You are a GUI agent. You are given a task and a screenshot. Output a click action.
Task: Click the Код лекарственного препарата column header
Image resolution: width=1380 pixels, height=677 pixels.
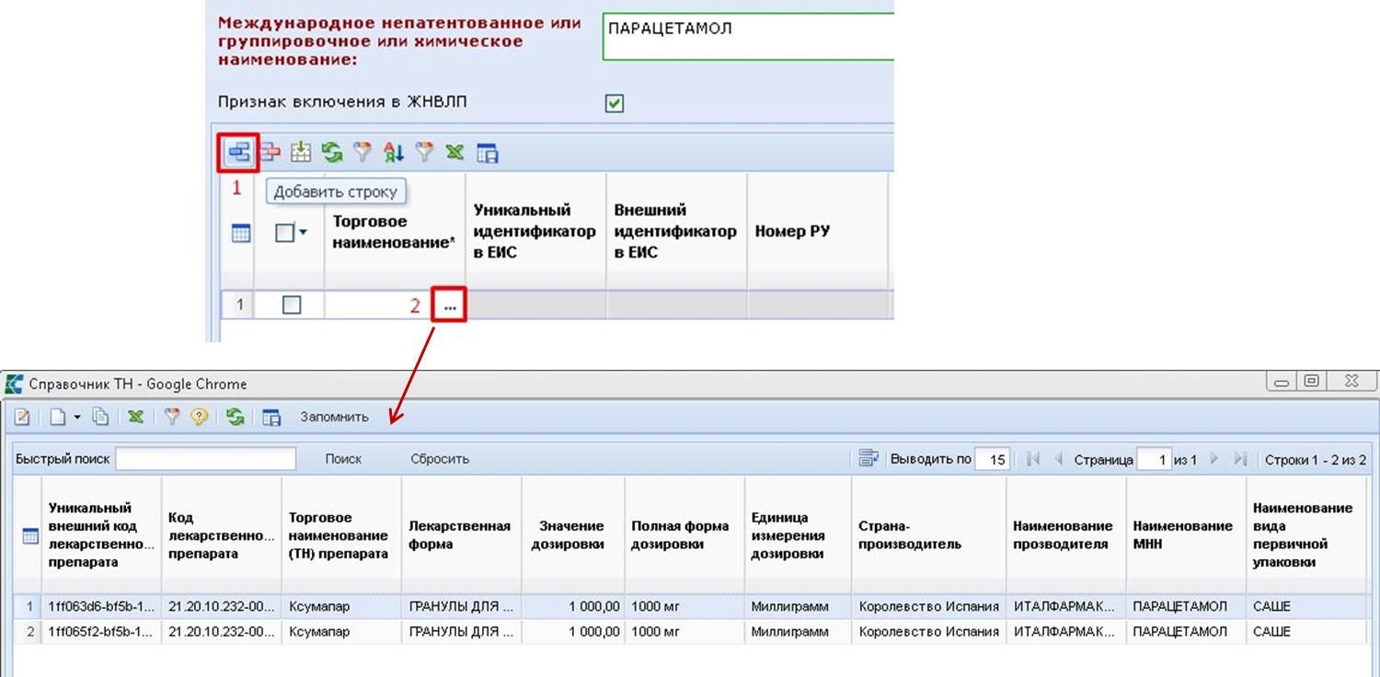(221, 535)
